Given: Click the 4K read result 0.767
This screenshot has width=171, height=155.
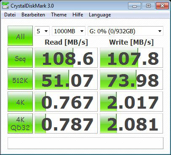Looking at the screenshot, I should [66, 102].
